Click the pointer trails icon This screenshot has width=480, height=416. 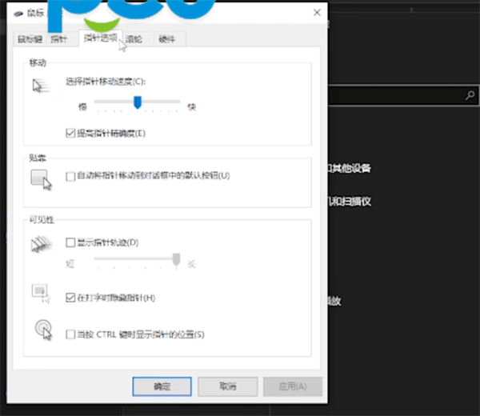[42, 244]
